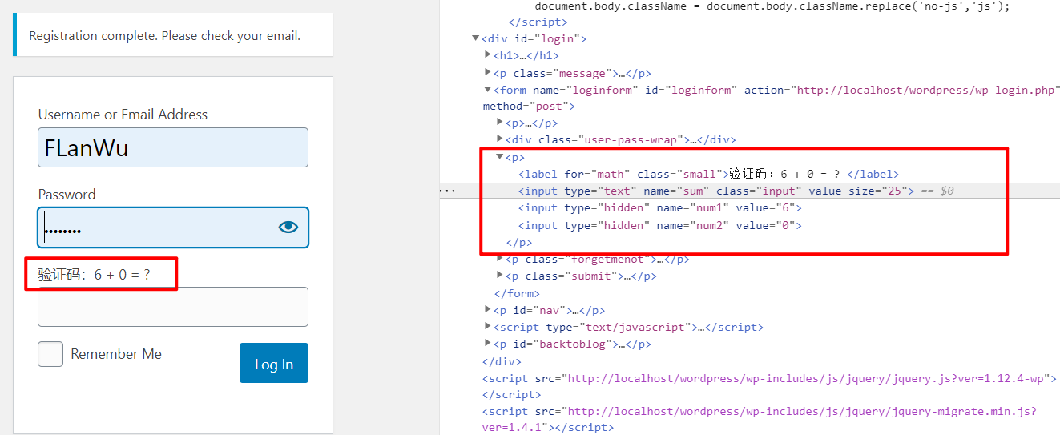Click the captcha label "6 + 0 = ?" on login form
Viewport: 1060px width, 435px height.
pos(94,275)
